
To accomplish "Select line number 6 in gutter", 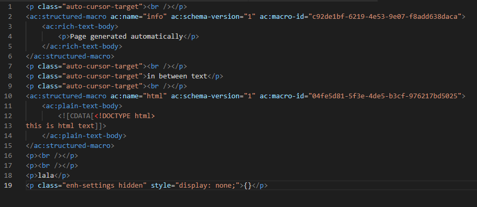I will point(10,56).
